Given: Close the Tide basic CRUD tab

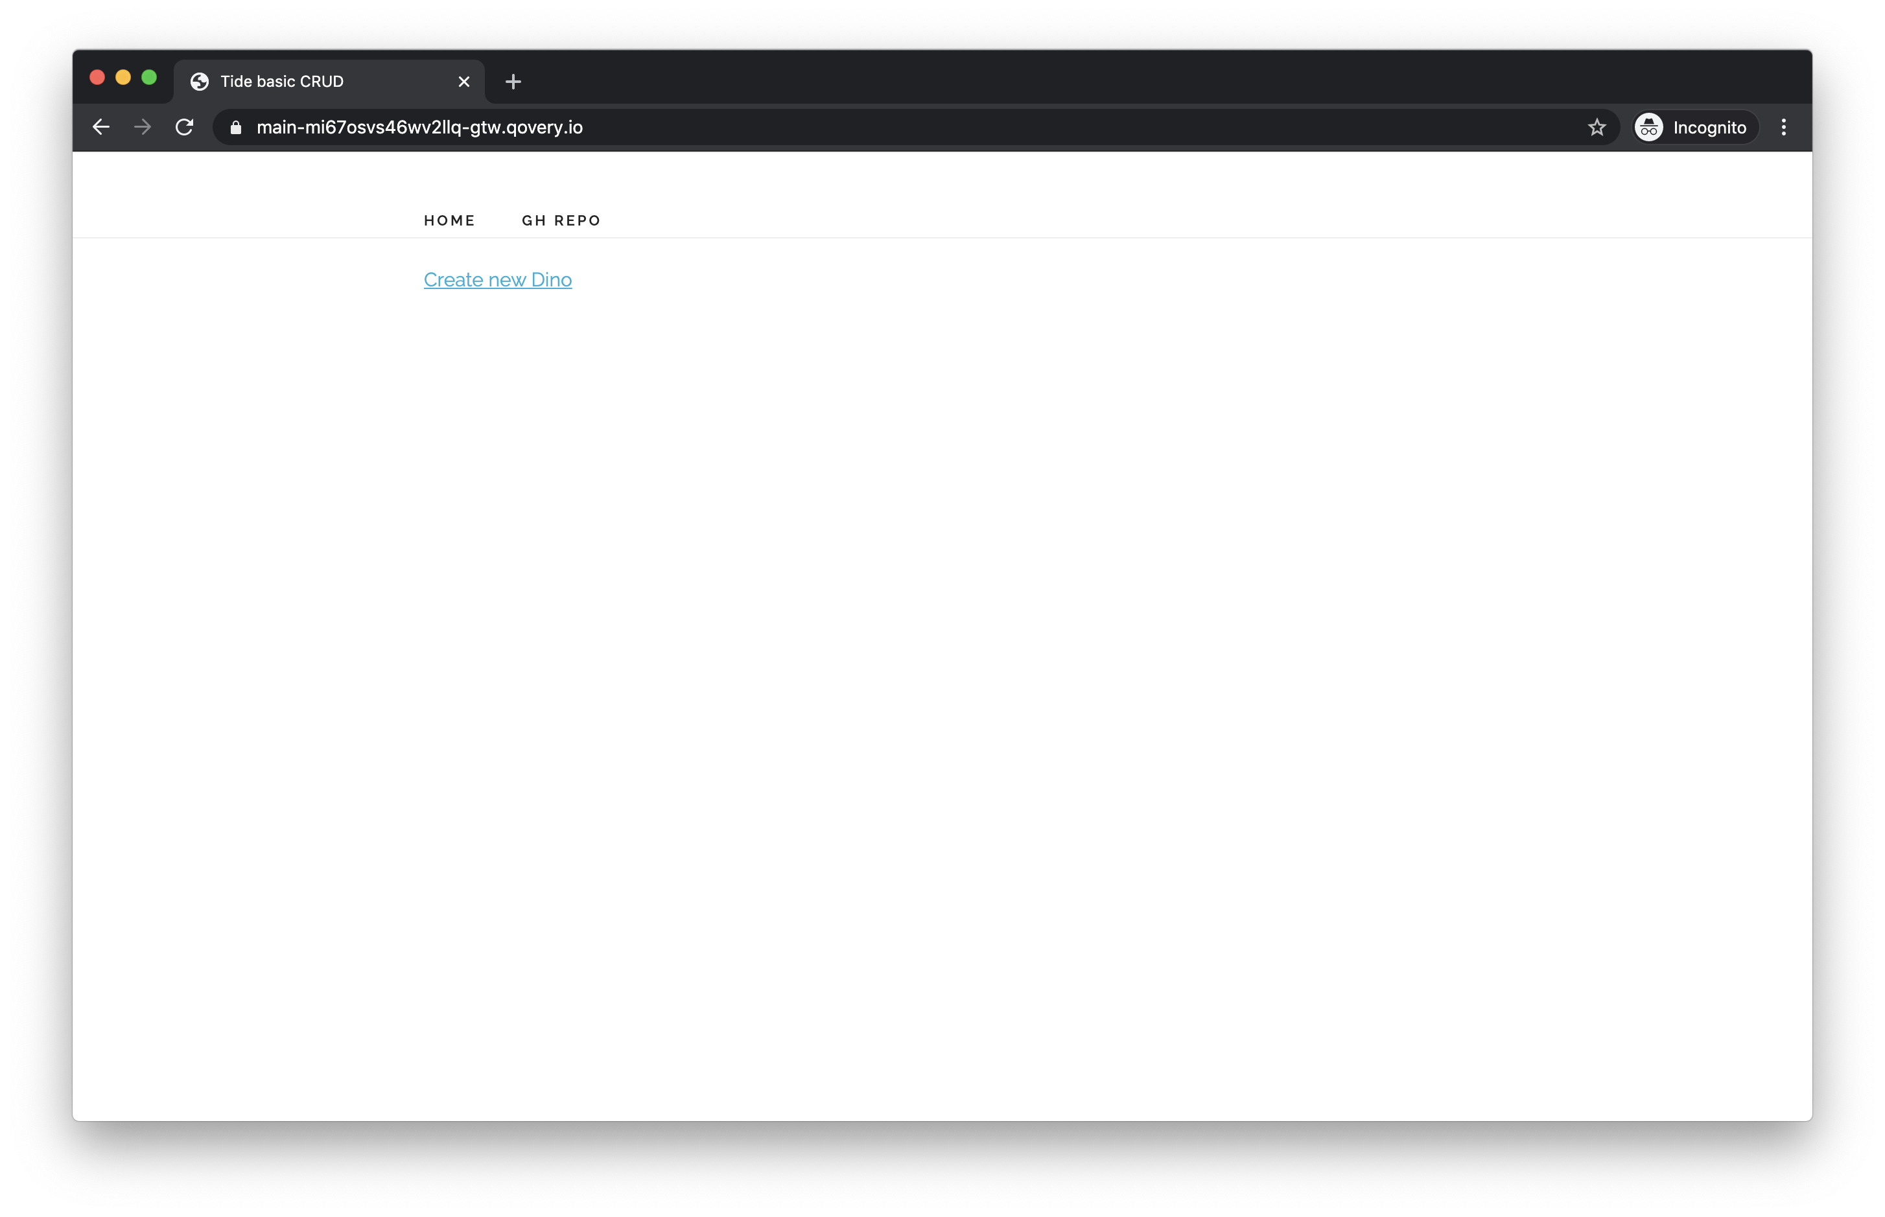Looking at the screenshot, I should tap(464, 82).
